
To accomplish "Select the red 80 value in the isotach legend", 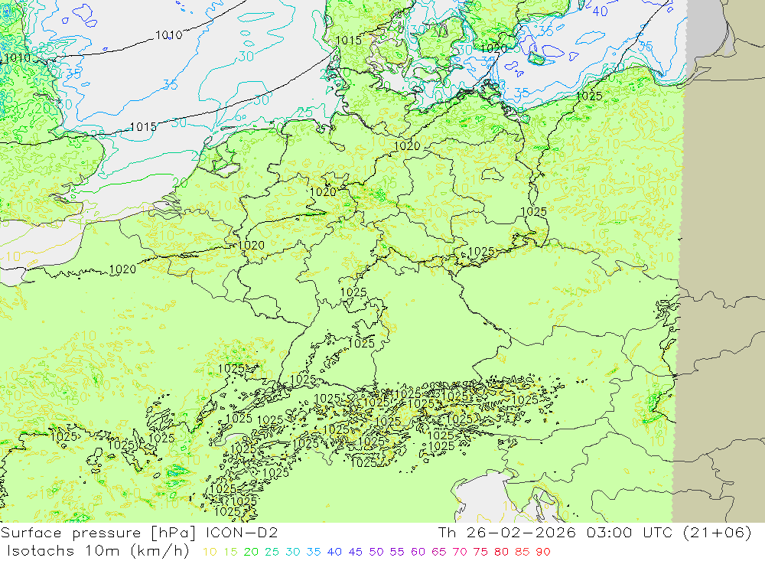I will 502,552.
